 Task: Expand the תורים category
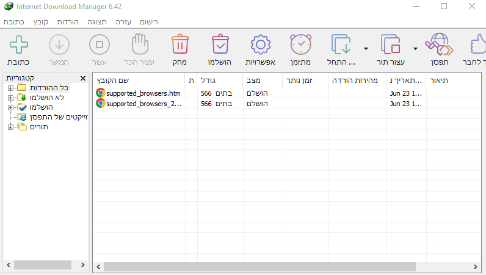tap(10, 127)
